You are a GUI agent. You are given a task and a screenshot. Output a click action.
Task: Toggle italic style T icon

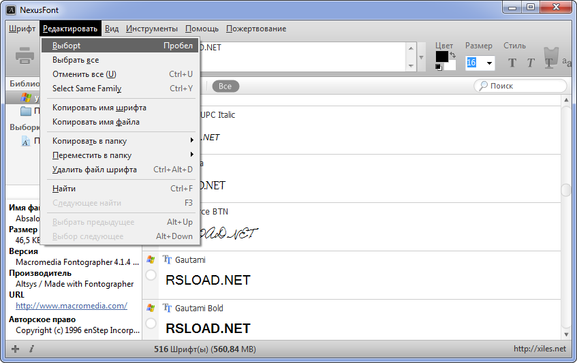point(530,63)
